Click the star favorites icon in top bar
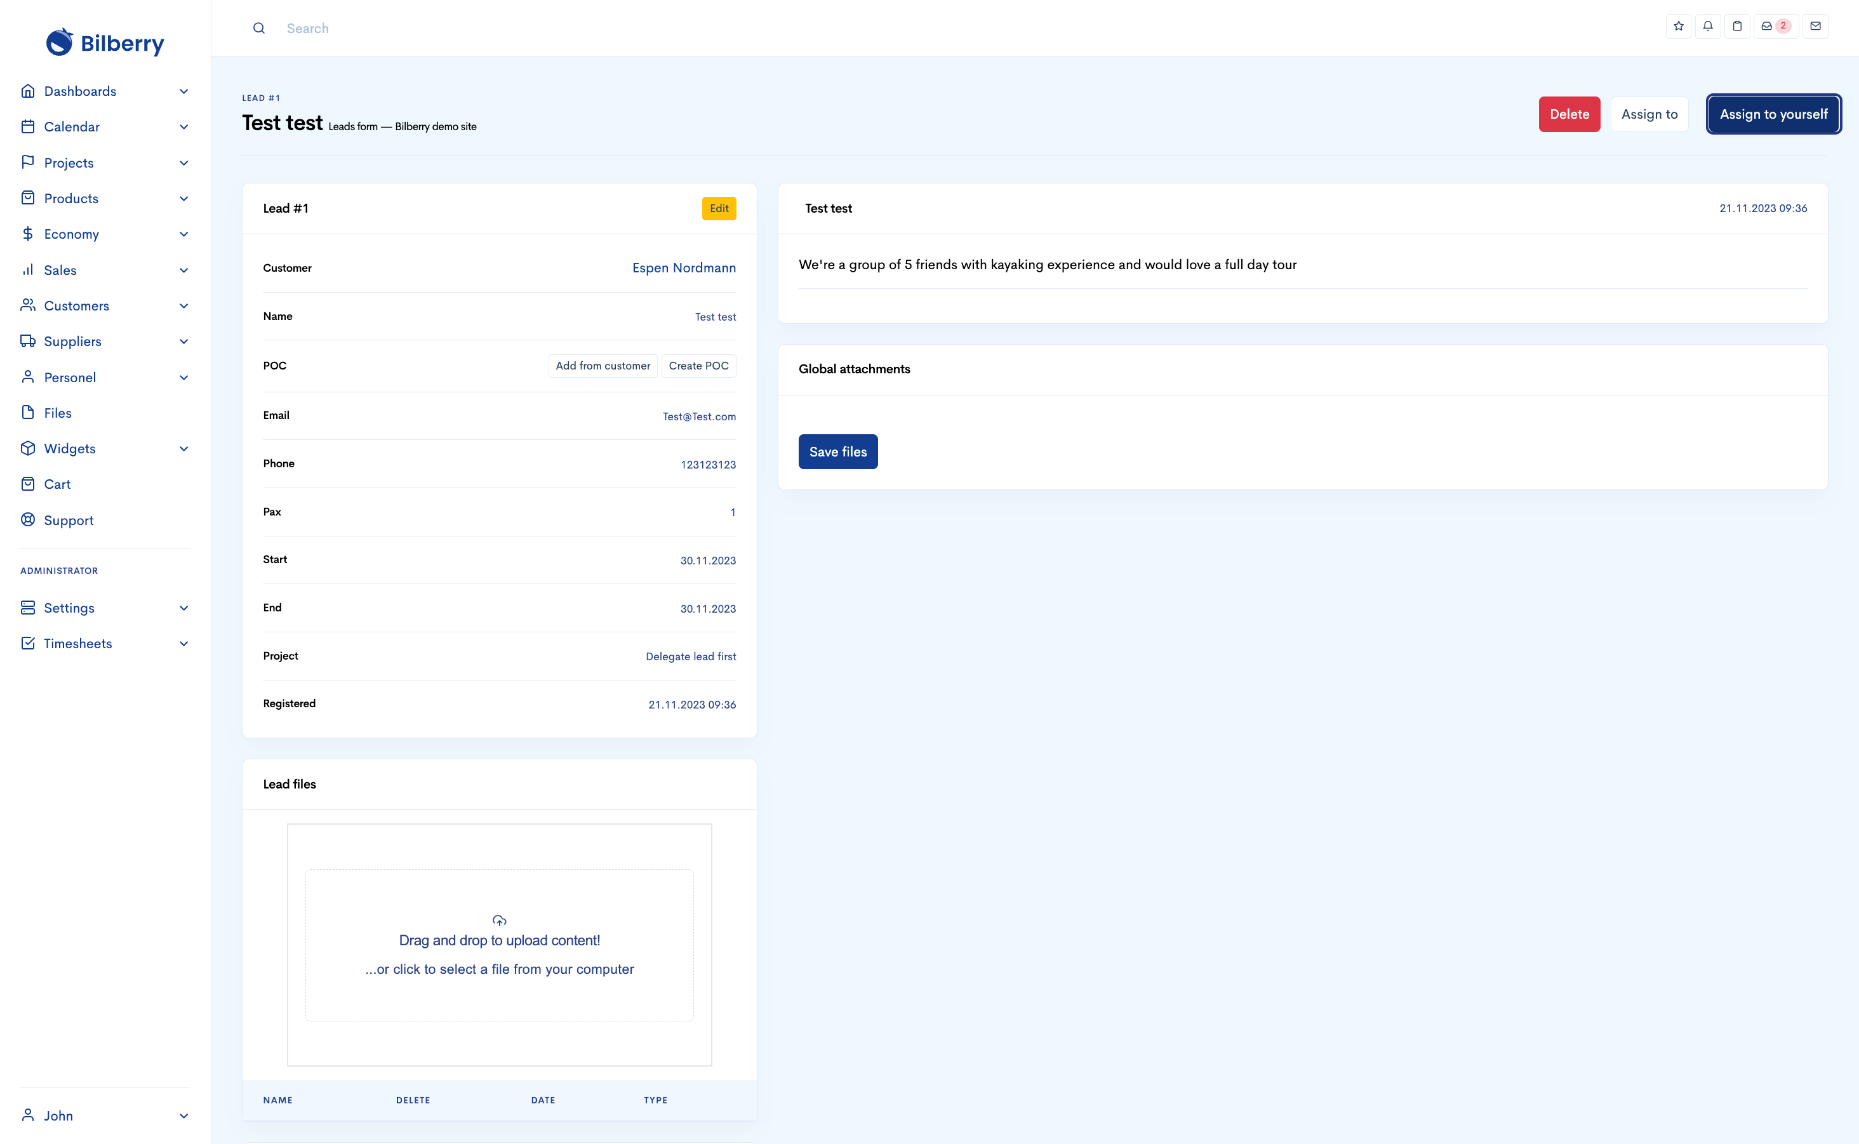Image resolution: width=1859 pixels, height=1144 pixels. pyautogui.click(x=1678, y=27)
